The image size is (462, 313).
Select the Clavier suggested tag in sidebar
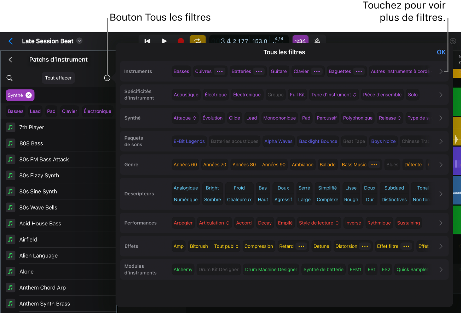[70, 111]
